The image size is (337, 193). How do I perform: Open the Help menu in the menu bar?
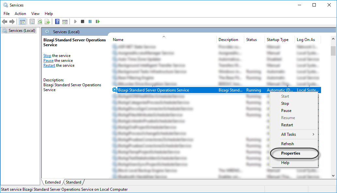[x=49, y=14]
